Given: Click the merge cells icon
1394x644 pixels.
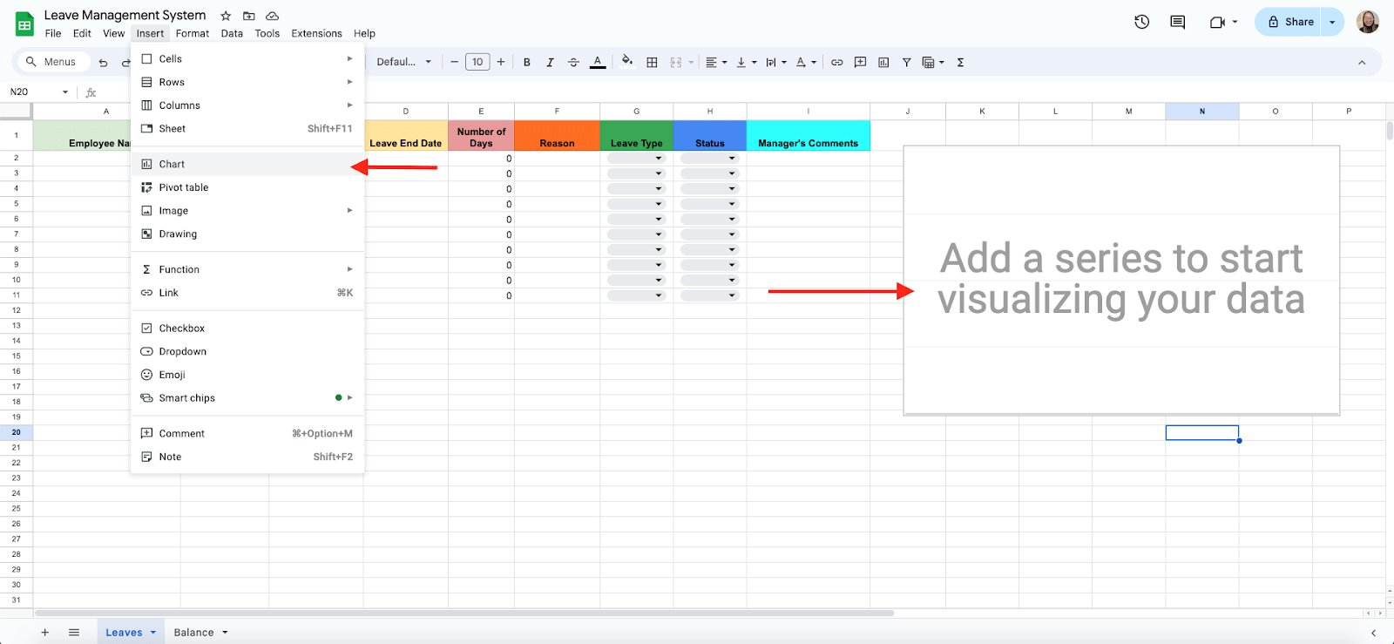Looking at the screenshot, I should tap(676, 62).
